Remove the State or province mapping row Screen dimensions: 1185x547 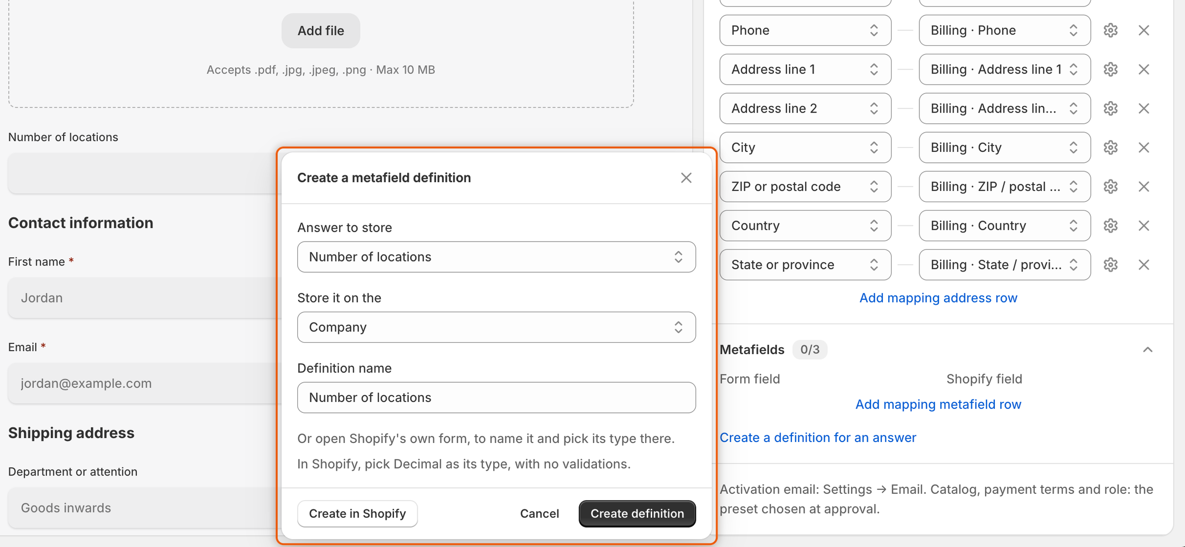[1144, 264]
